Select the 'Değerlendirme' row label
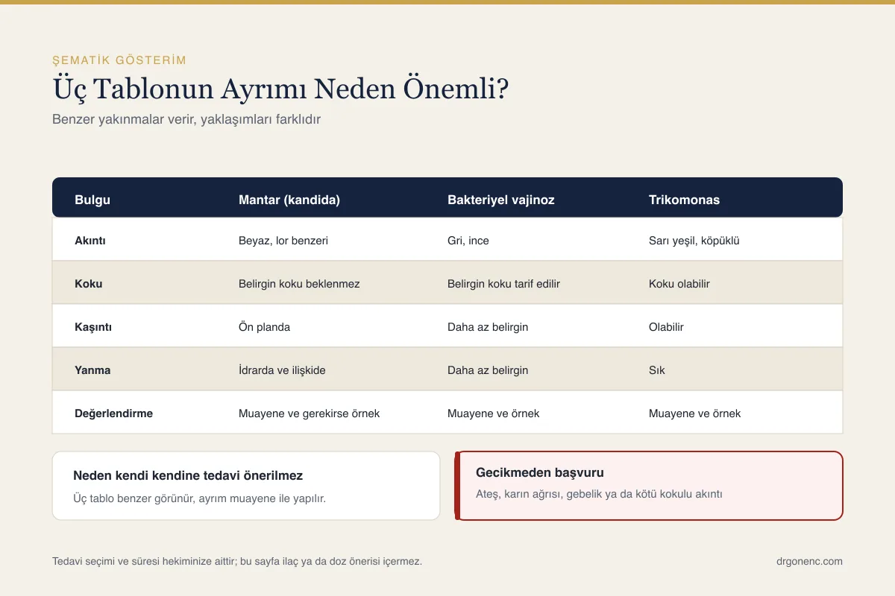Viewport: 895px width, 596px height. pos(113,413)
